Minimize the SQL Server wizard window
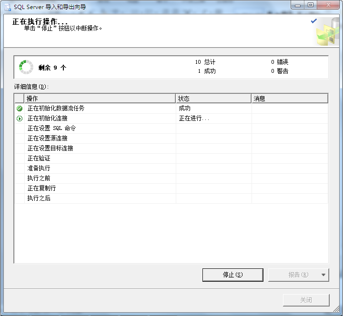The image size is (343, 316). 297,5
